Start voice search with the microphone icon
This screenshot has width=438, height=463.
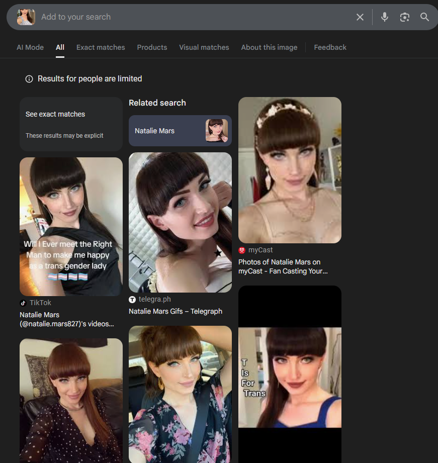pyautogui.click(x=385, y=17)
